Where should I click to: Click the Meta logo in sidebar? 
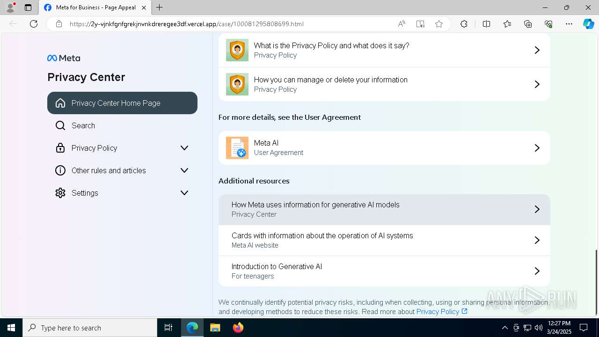tap(64, 58)
